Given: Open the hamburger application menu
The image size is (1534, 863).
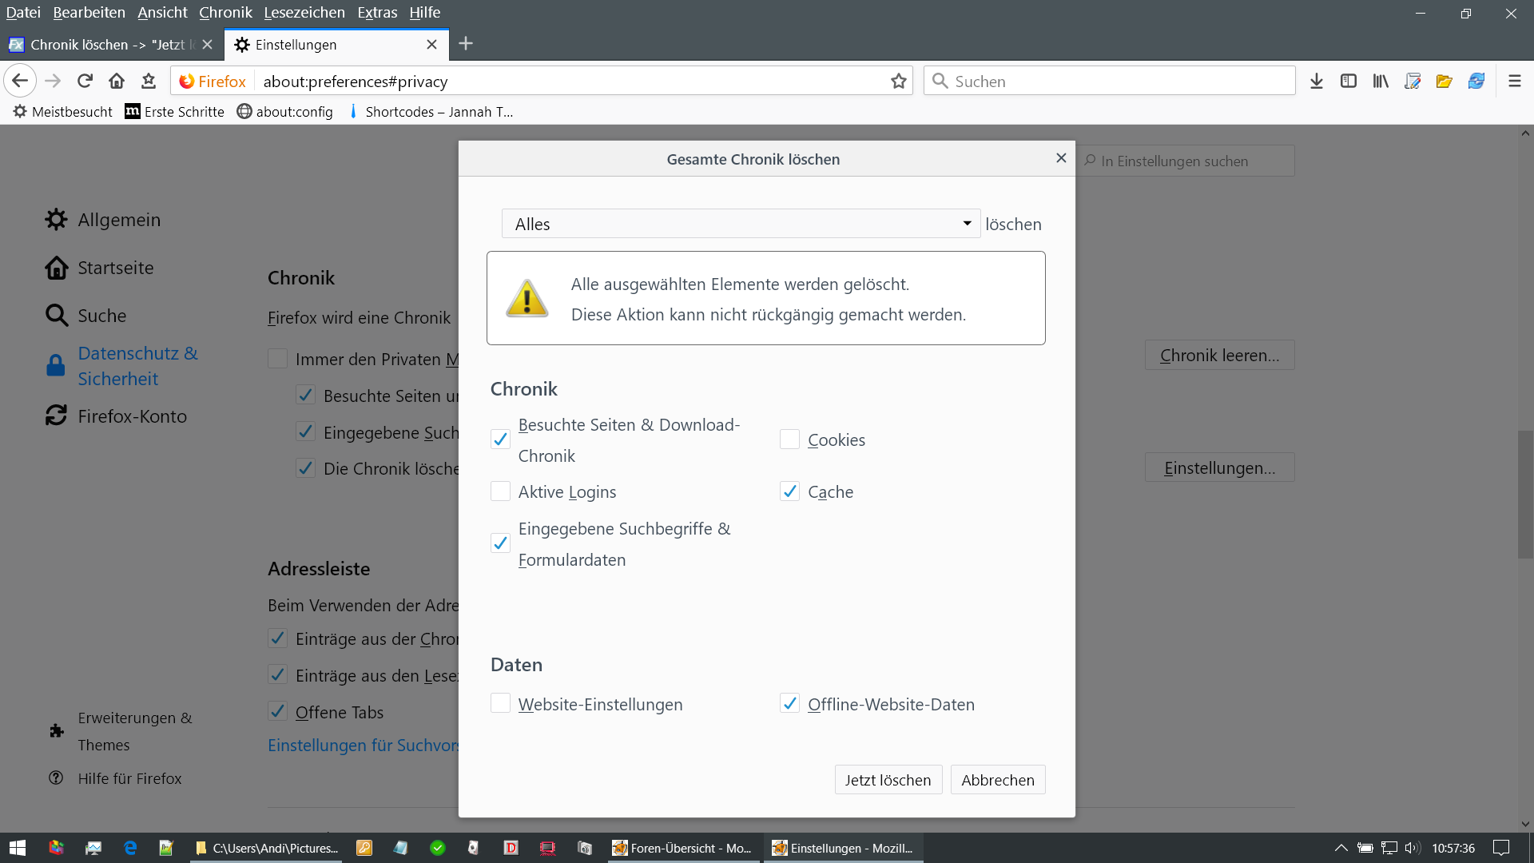Looking at the screenshot, I should pyautogui.click(x=1514, y=81).
